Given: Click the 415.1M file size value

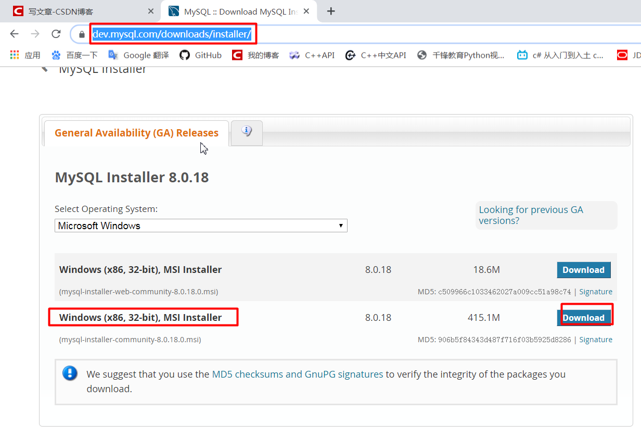Looking at the screenshot, I should (x=484, y=318).
